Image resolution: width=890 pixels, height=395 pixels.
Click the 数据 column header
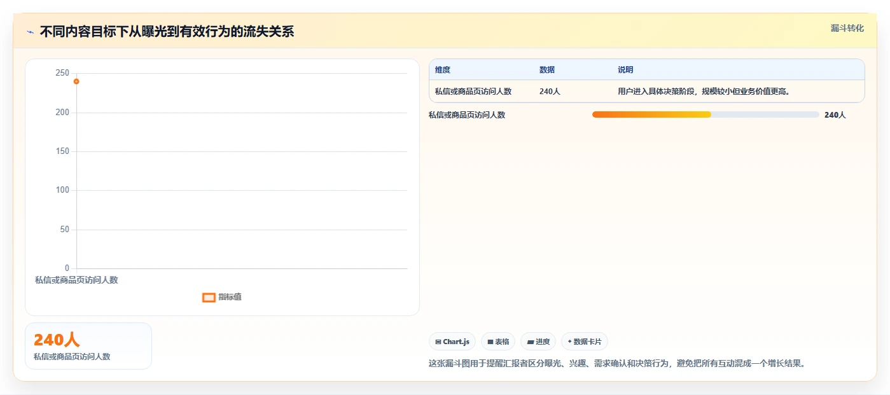(547, 70)
